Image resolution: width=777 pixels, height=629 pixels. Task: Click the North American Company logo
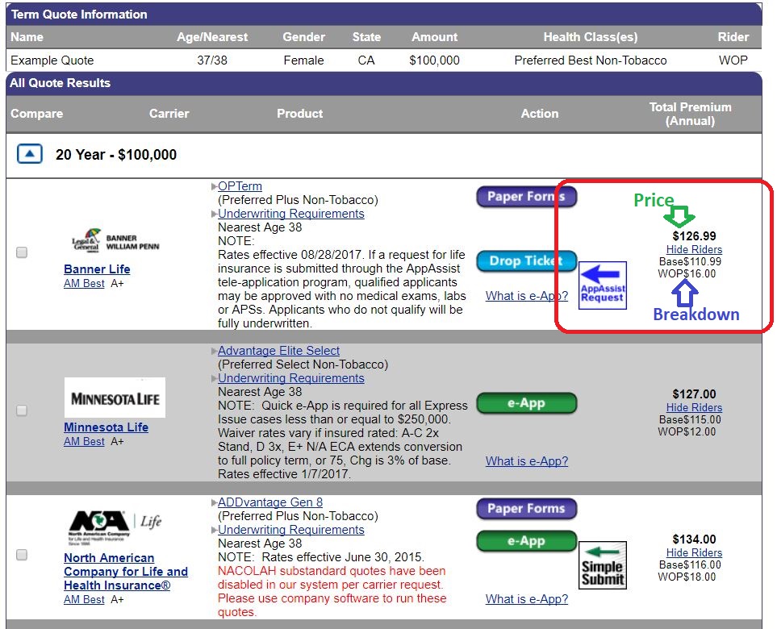pyautogui.click(x=115, y=527)
